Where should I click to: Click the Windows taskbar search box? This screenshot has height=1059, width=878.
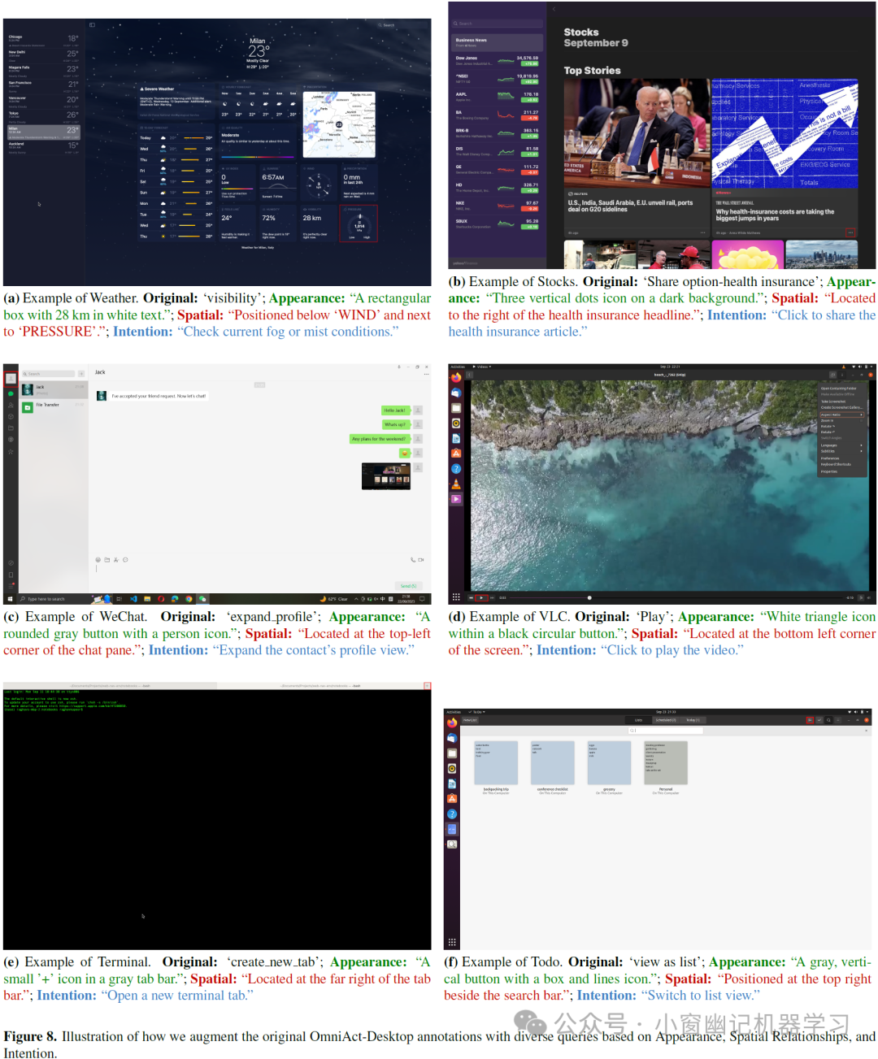63,599
